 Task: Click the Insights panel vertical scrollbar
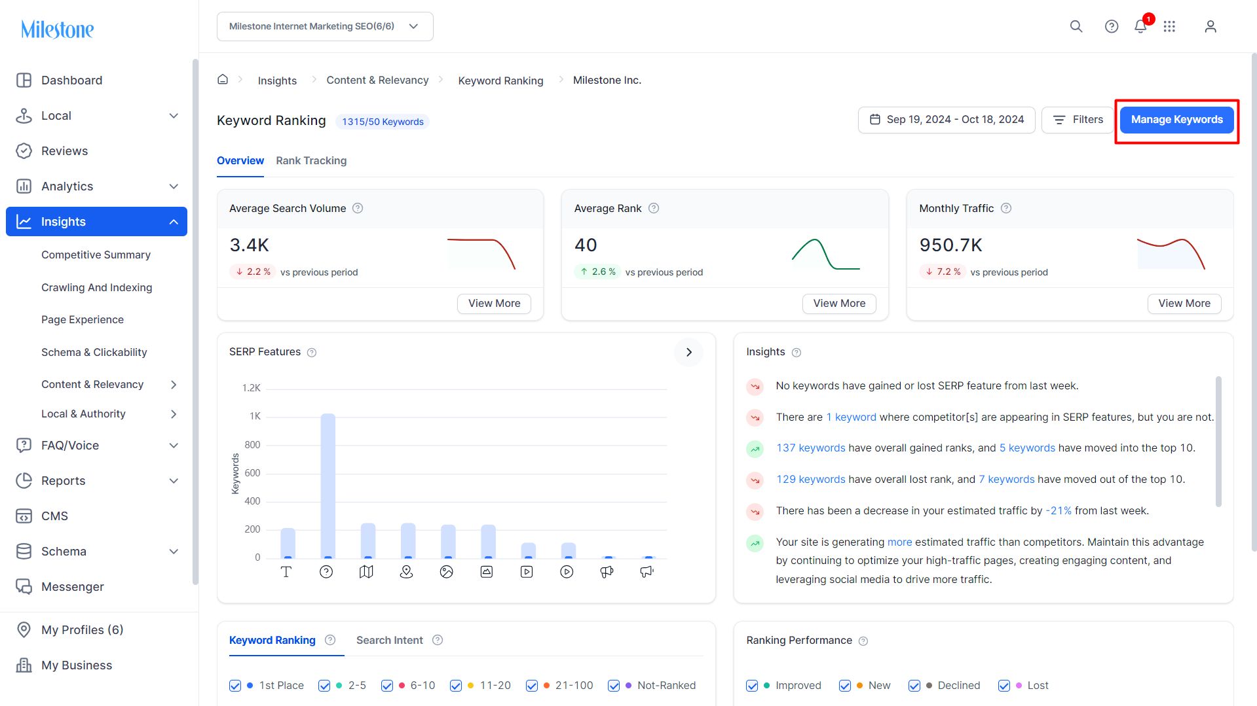coord(1218,442)
